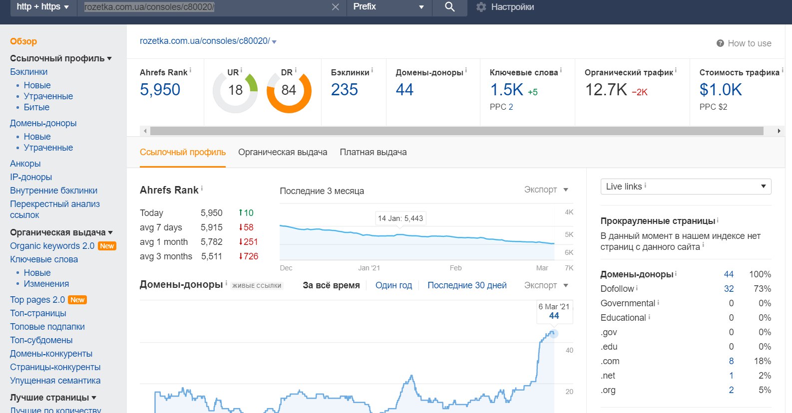Open Домены-конкуренты sidebar link
The image size is (792, 413).
tap(51, 354)
